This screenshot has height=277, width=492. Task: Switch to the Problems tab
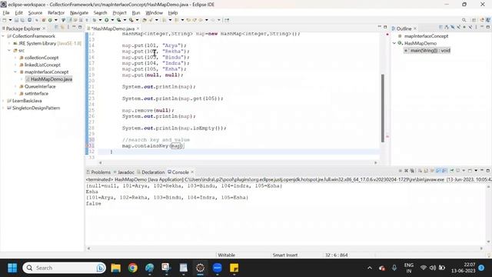coord(98,172)
